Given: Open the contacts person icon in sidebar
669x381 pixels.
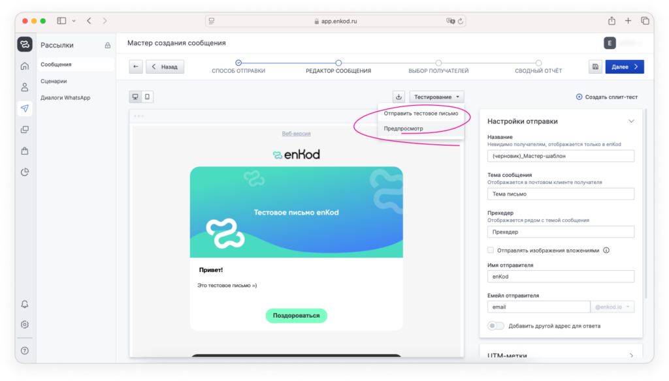Looking at the screenshot, I should pyautogui.click(x=25, y=87).
